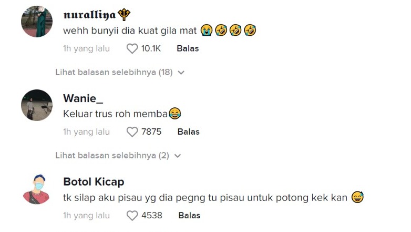
Task: Click 'Lihat balasan selebihnya (2)' link
Action: [112, 155]
